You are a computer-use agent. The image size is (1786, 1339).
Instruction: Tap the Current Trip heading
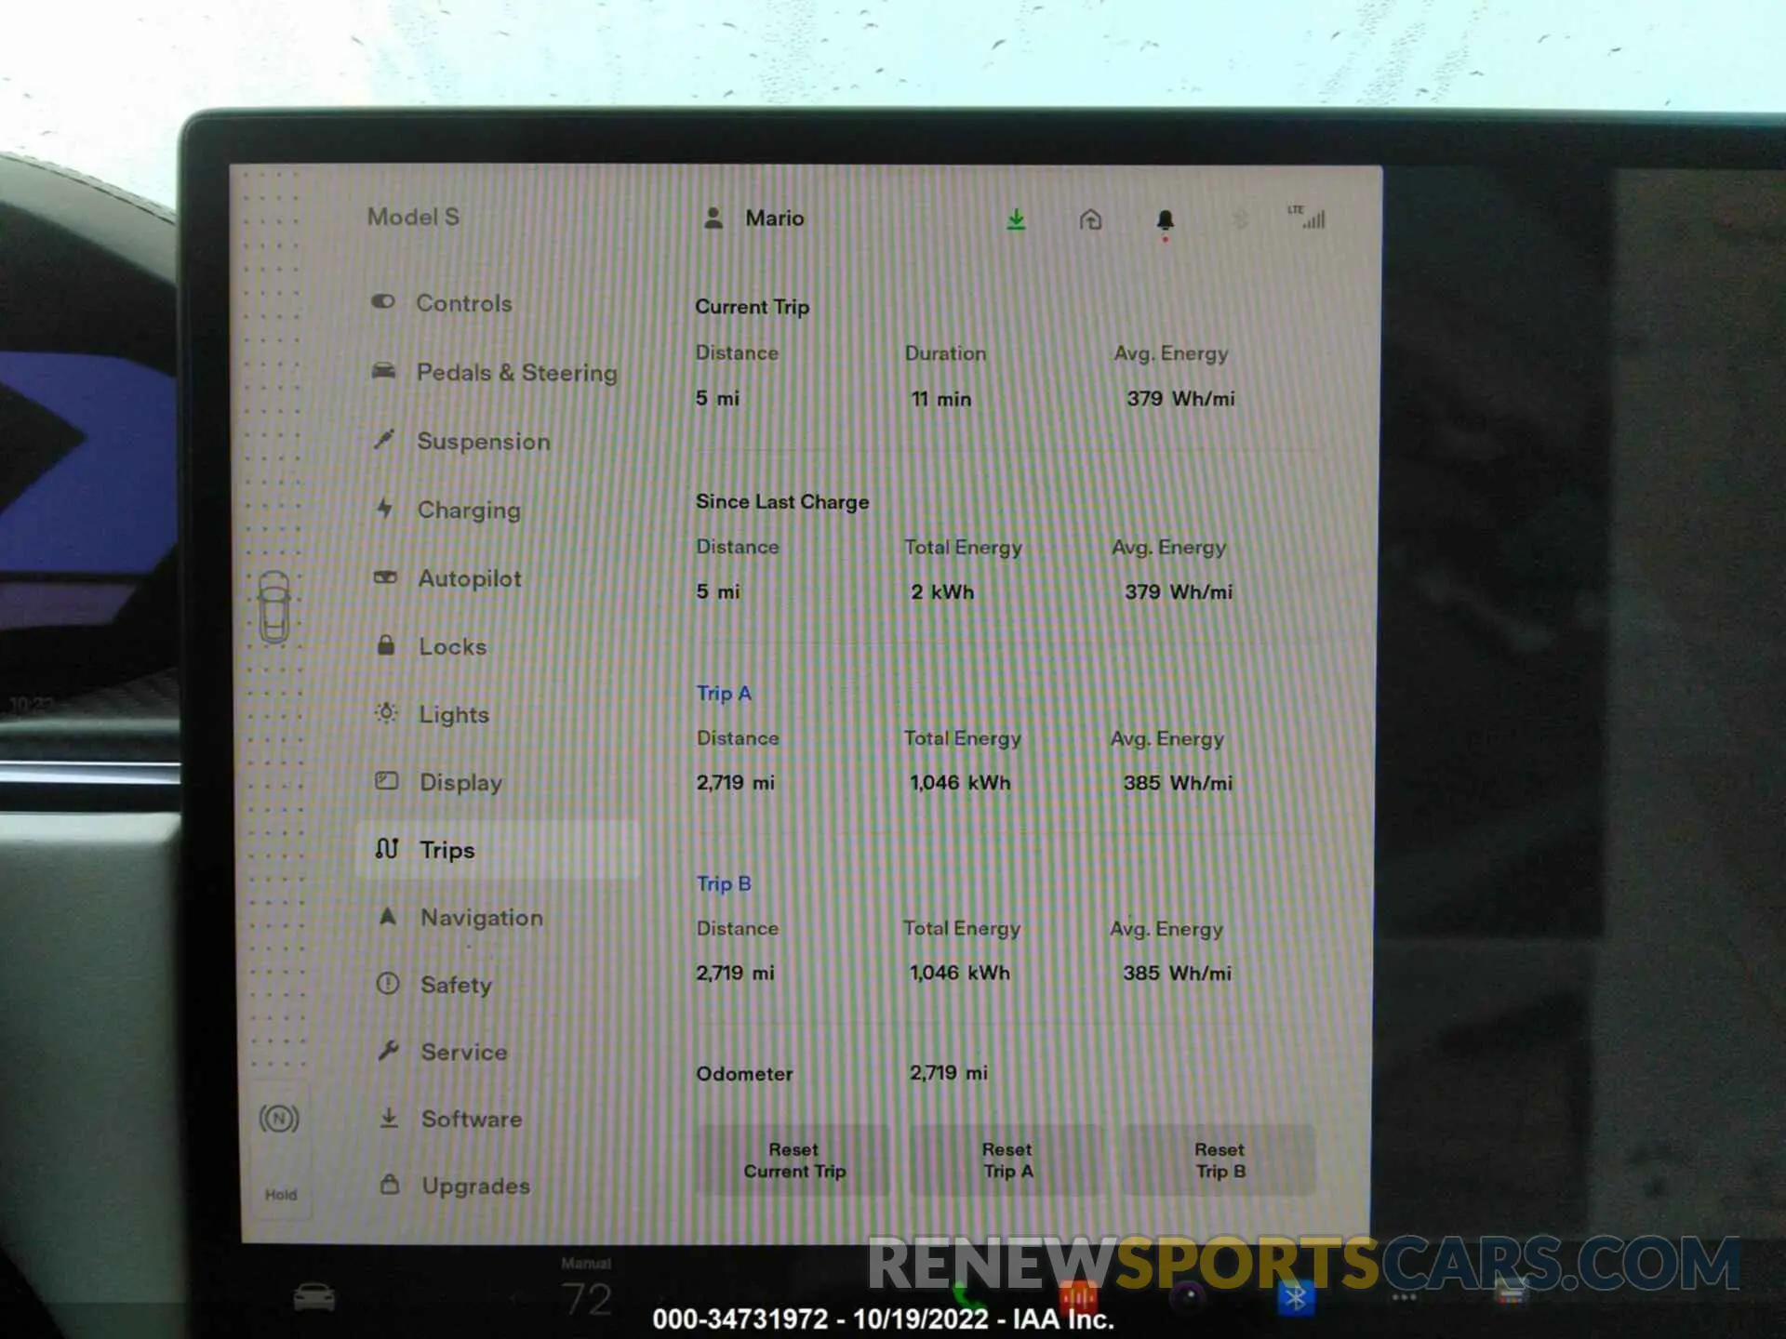tap(753, 307)
